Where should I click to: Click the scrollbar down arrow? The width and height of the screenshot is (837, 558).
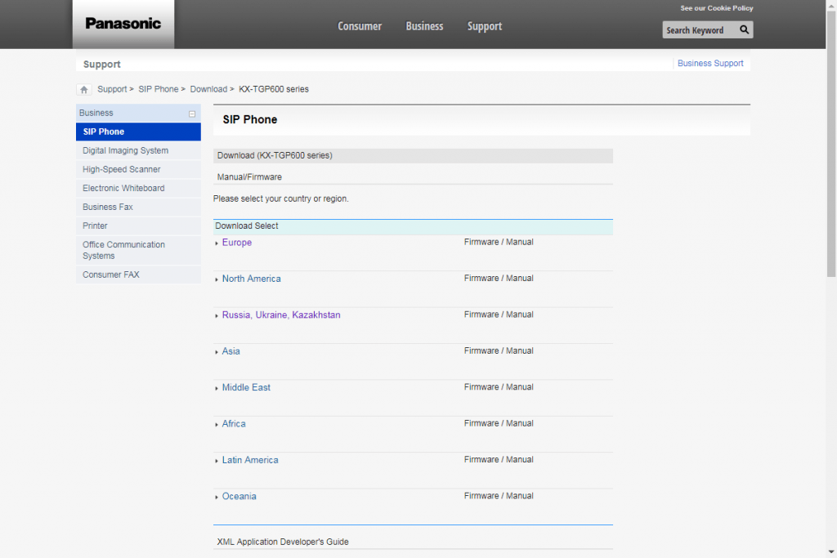coord(831,552)
